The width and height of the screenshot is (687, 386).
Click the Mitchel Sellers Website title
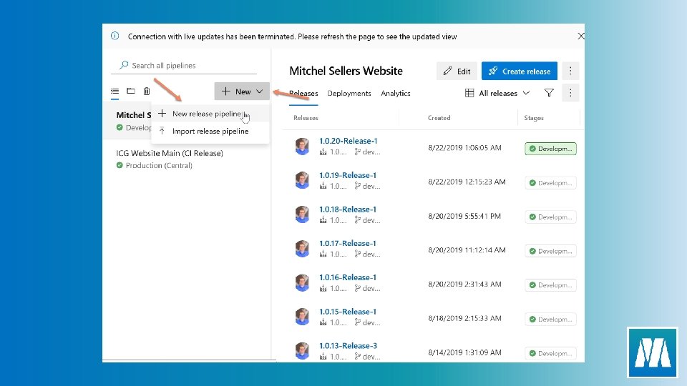pos(346,71)
